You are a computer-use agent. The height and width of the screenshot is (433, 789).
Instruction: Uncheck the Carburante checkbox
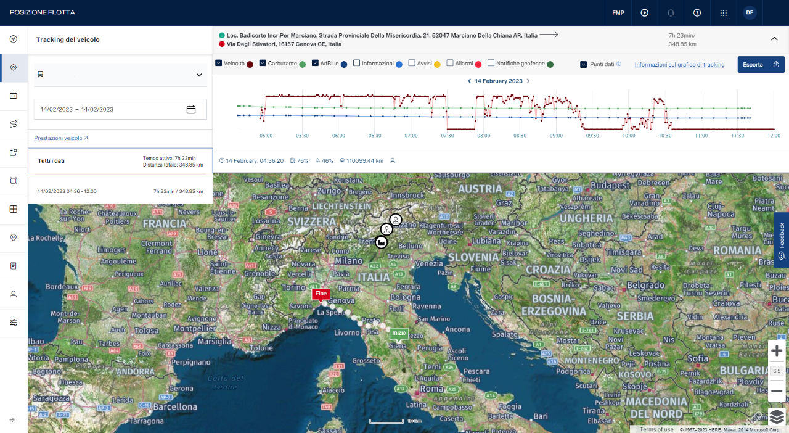[x=263, y=63]
